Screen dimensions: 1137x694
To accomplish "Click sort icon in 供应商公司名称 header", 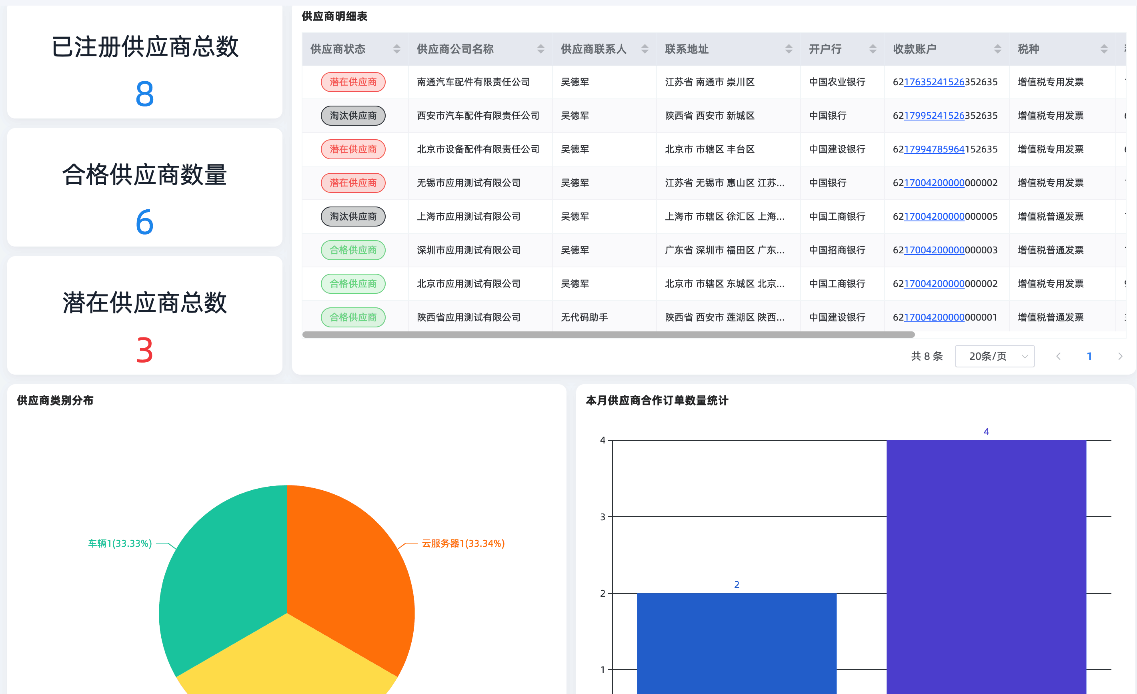I will point(540,49).
